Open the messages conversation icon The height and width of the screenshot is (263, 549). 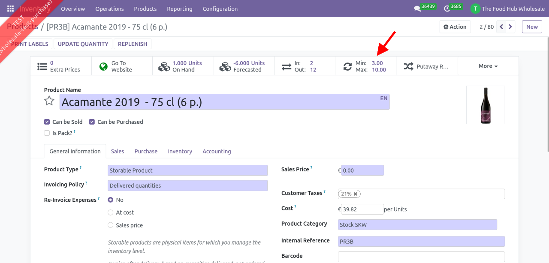pyautogui.click(x=417, y=9)
